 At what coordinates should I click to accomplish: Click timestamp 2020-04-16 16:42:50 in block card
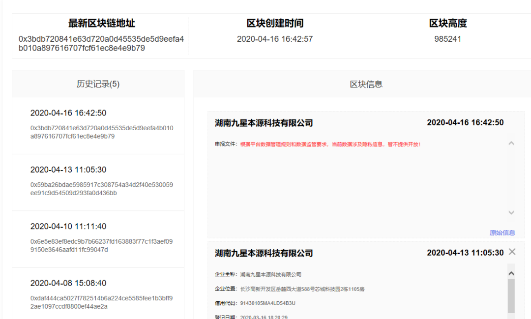[465, 122]
